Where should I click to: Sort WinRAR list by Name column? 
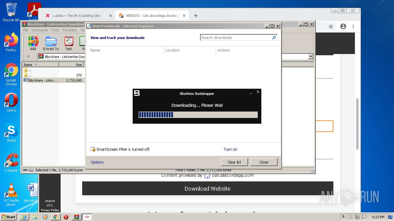click(40, 65)
